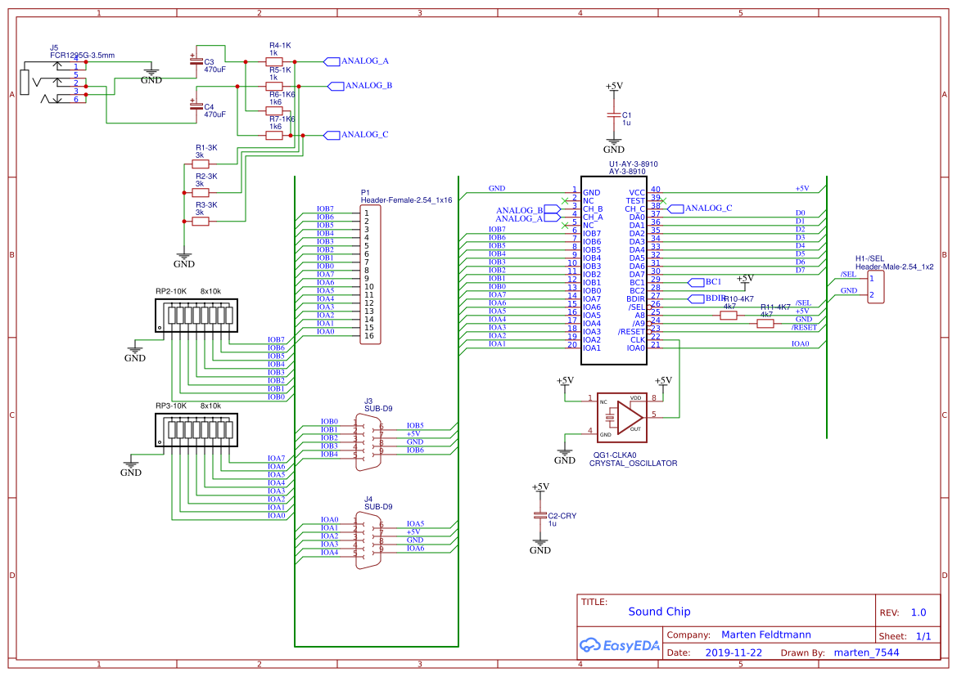
Task: Select the RP3 10K resistor network
Action: [196, 429]
